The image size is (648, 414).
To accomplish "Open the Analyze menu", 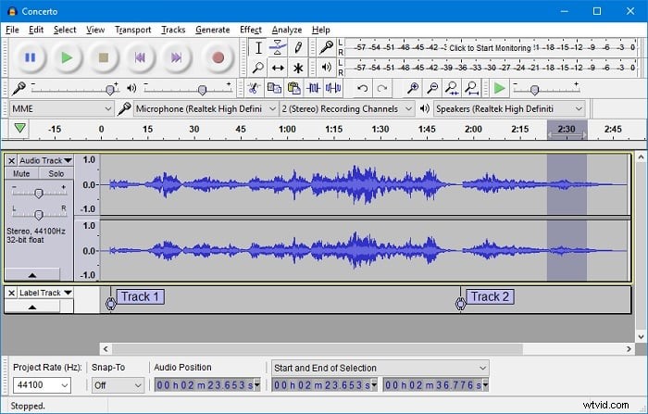I will pos(287,30).
